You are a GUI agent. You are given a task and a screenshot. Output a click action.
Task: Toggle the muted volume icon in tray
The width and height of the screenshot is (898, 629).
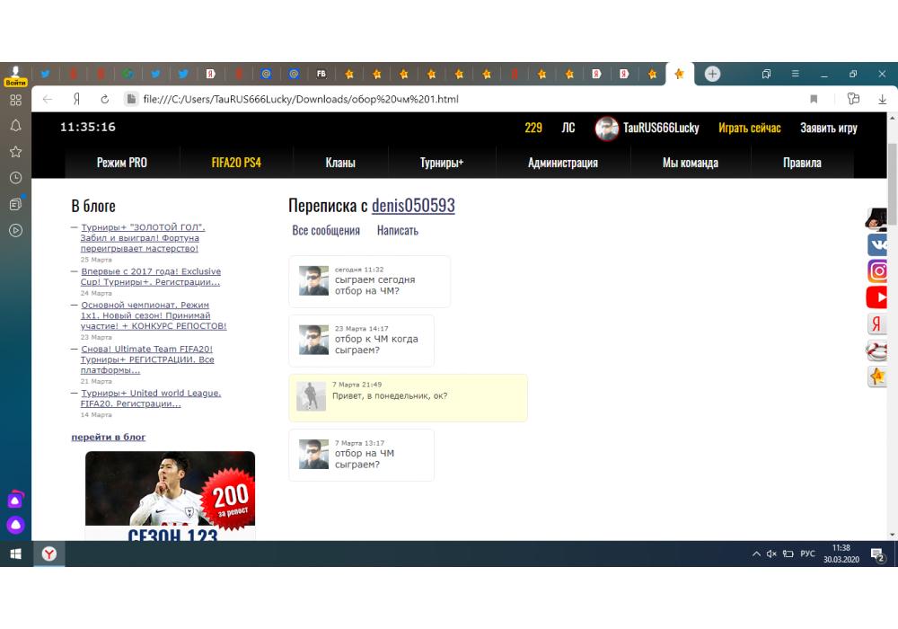(771, 554)
